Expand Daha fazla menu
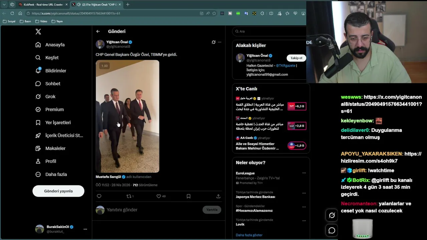427x240 pixels. point(51,174)
